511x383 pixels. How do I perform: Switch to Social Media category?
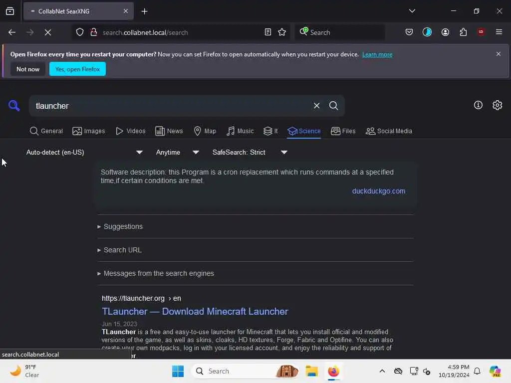click(389, 131)
